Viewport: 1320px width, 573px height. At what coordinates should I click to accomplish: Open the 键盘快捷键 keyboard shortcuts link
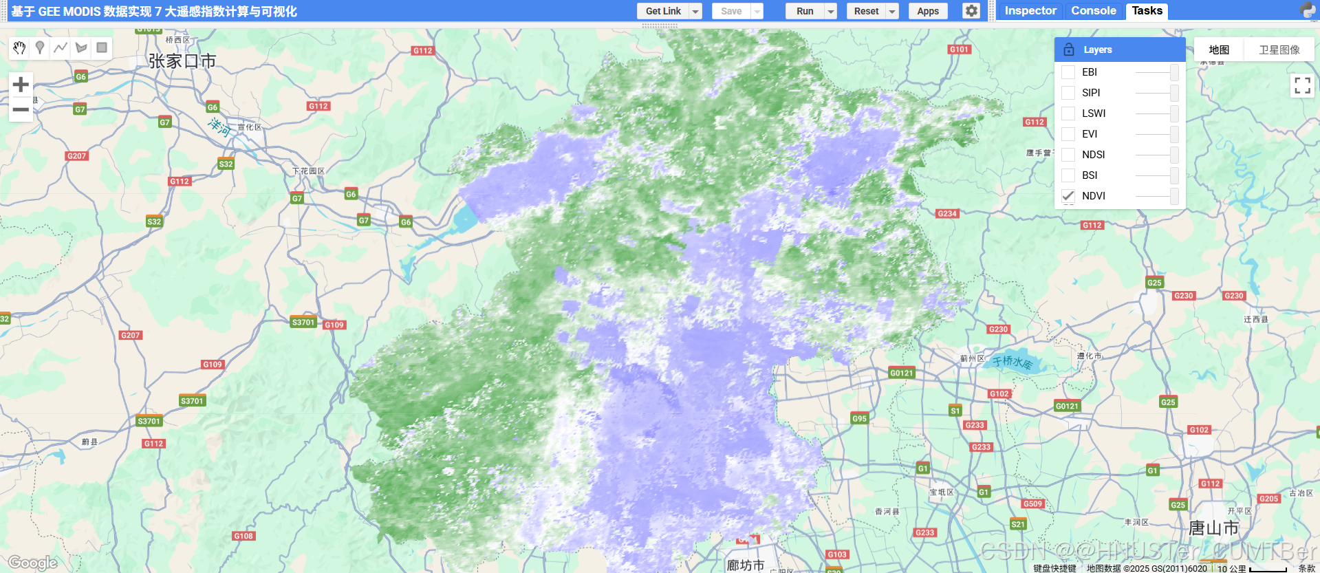[1054, 568]
